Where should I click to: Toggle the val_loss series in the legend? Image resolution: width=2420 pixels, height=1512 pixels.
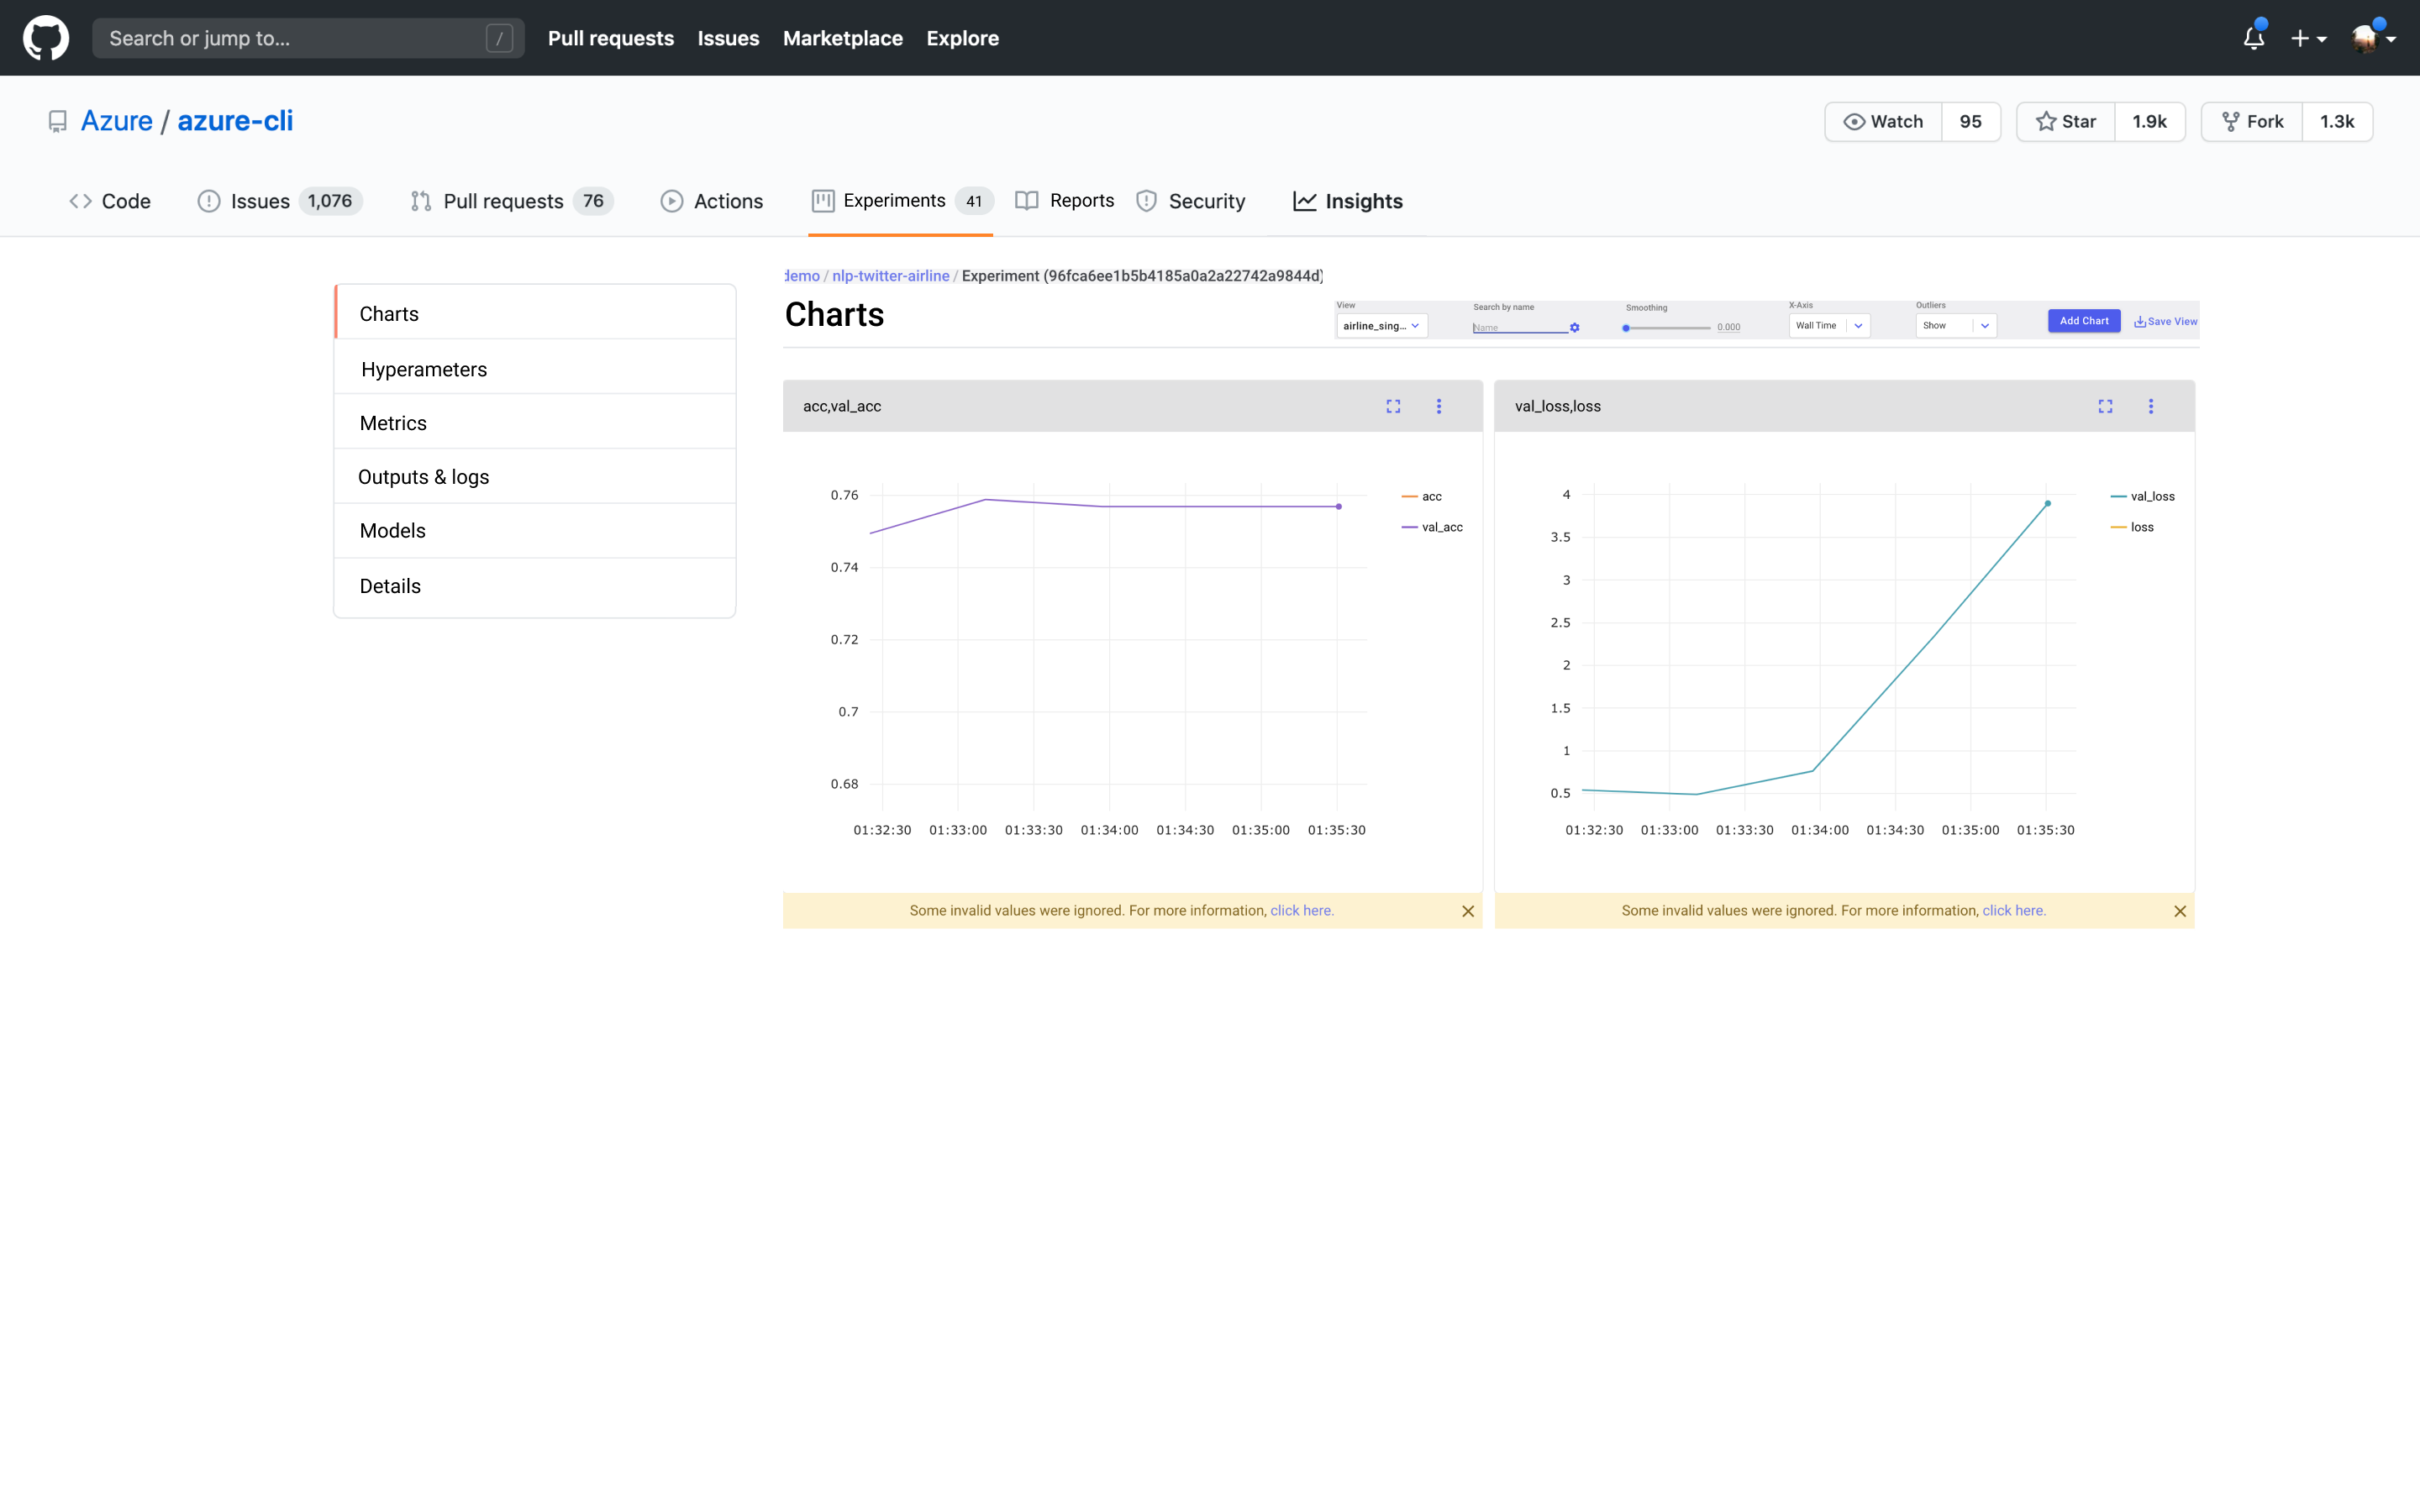coord(2151,496)
